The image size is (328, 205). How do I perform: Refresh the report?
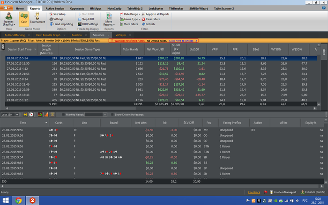pyautogui.click(x=149, y=24)
